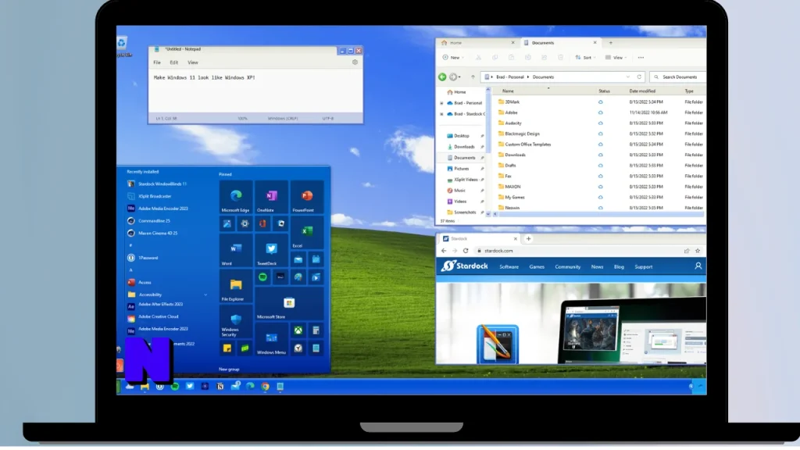Open the File Explorer tile in Start menu

(236, 286)
